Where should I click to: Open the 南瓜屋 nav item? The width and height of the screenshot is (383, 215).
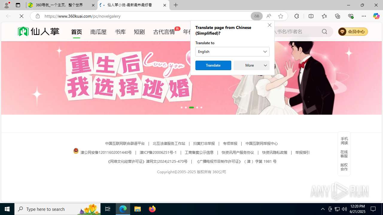coord(98,32)
